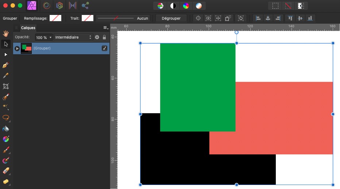This screenshot has height=189, width=340.
Task: Toggle the alignment handles button
Action: [218, 18]
